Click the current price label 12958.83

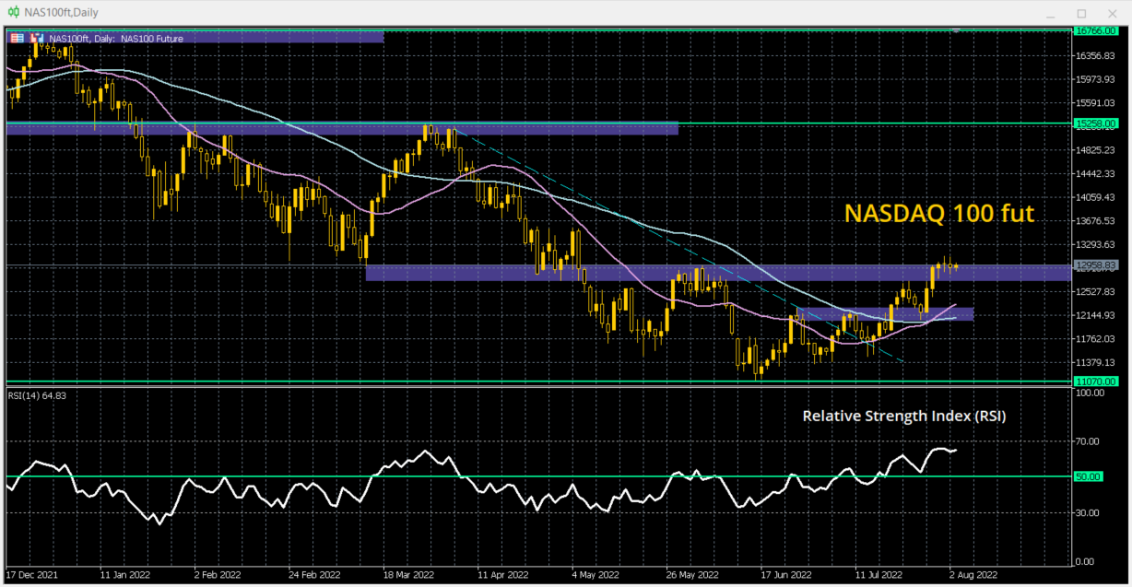[x=1096, y=264]
